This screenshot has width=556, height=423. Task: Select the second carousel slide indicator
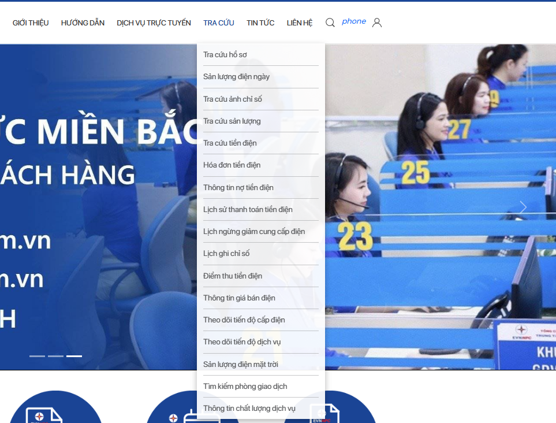coord(55,356)
